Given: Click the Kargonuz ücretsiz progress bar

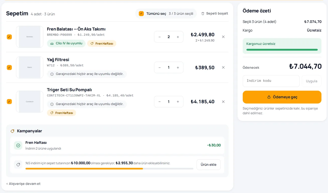Looking at the screenshot, I should point(282,50).
